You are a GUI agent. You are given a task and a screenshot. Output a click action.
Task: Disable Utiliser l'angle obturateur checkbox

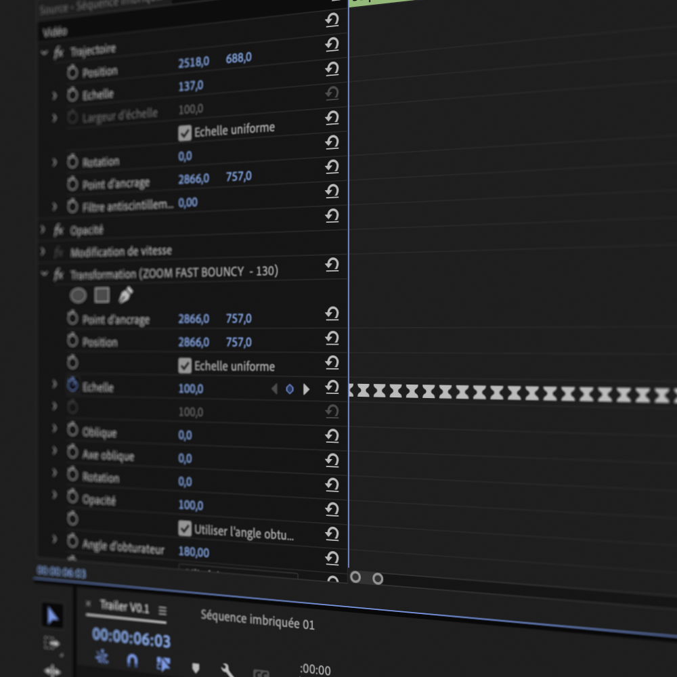click(x=185, y=528)
